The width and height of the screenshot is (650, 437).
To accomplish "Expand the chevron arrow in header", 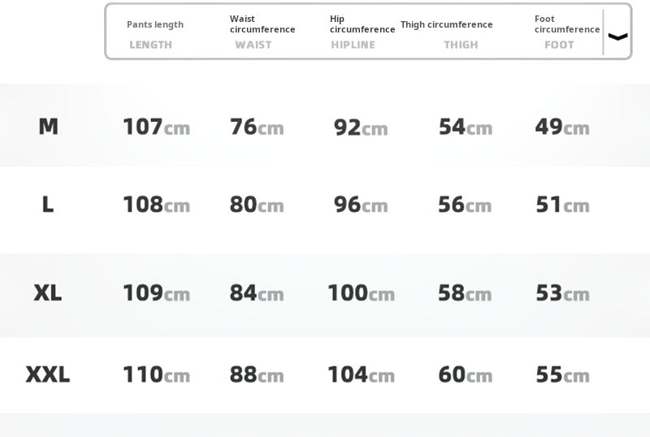I will tap(617, 36).
